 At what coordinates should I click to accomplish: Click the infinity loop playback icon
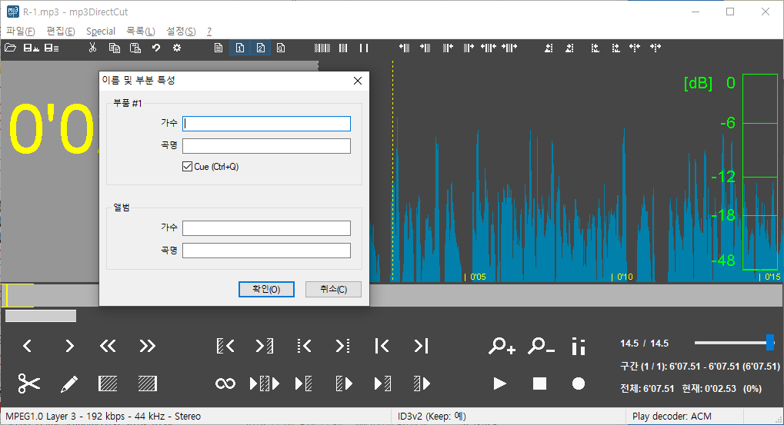tap(225, 383)
